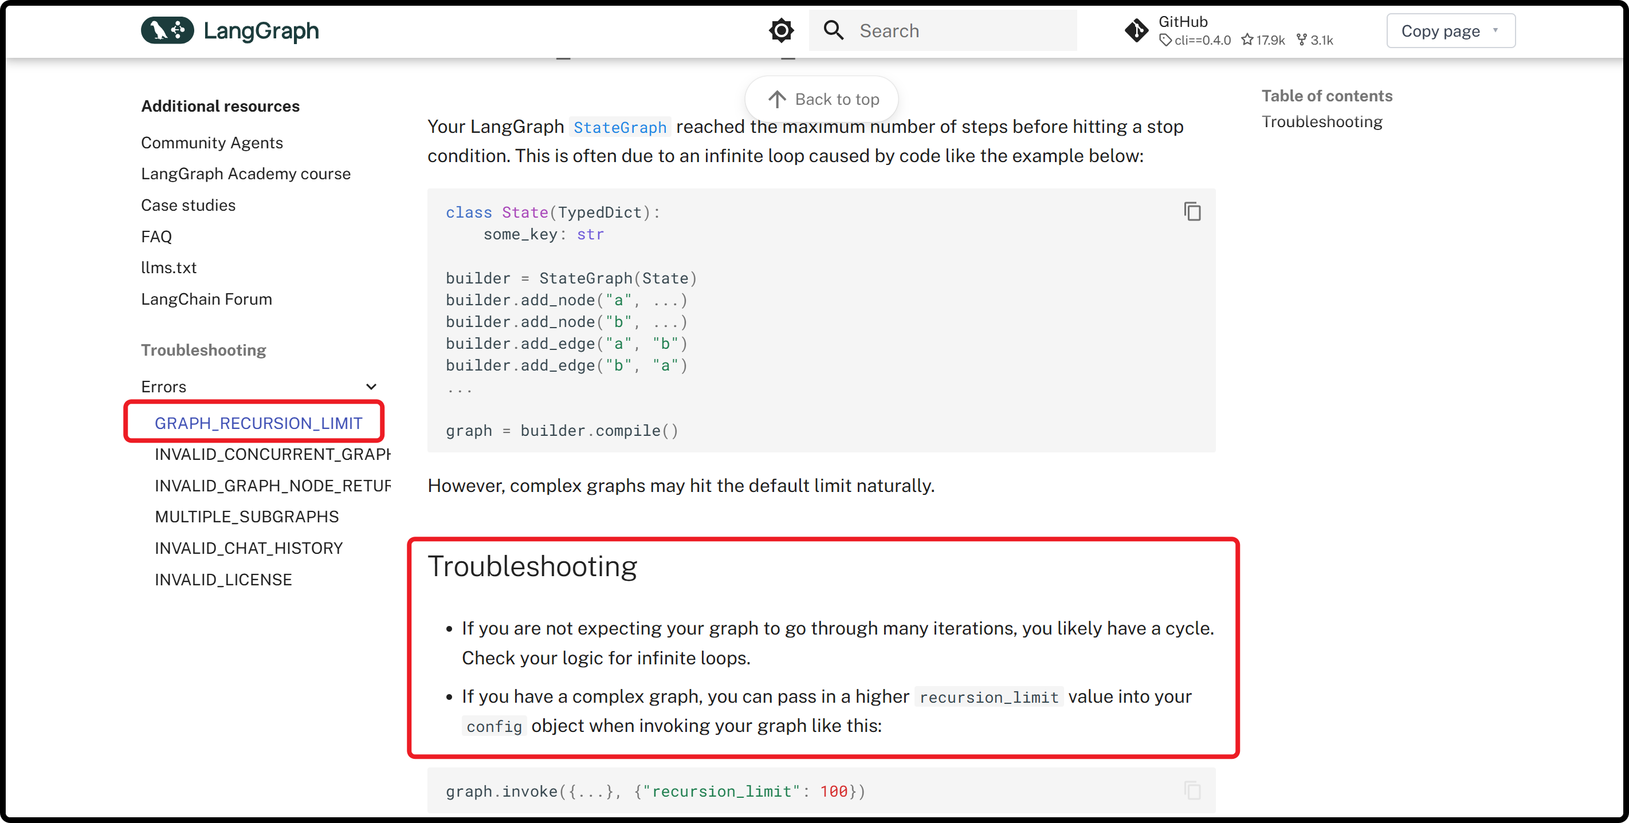Click the GitHub git logo icon
Screen dimensions: 1629x823
(x=1136, y=30)
